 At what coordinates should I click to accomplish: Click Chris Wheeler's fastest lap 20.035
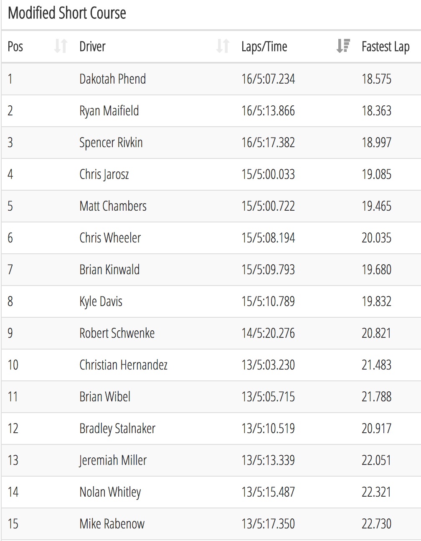[377, 238]
